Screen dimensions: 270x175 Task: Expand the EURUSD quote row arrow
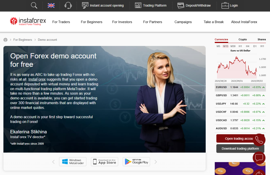[263, 87]
